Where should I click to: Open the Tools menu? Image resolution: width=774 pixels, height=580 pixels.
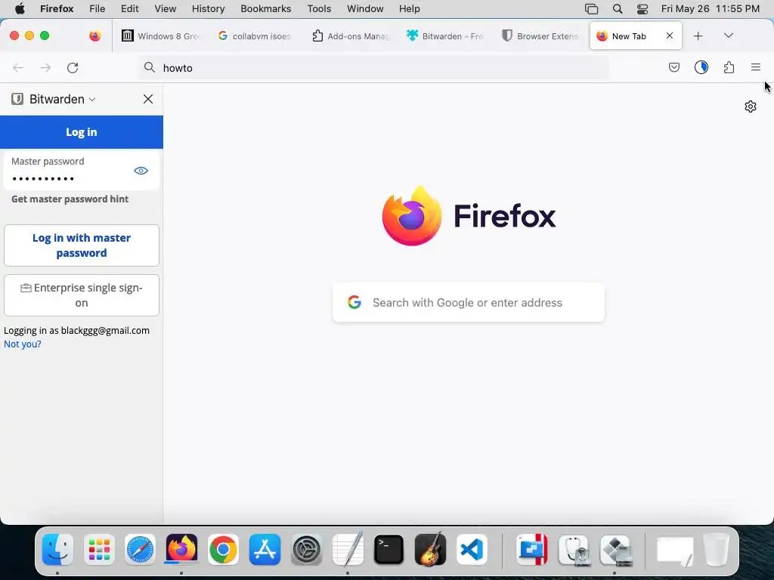[320, 9]
